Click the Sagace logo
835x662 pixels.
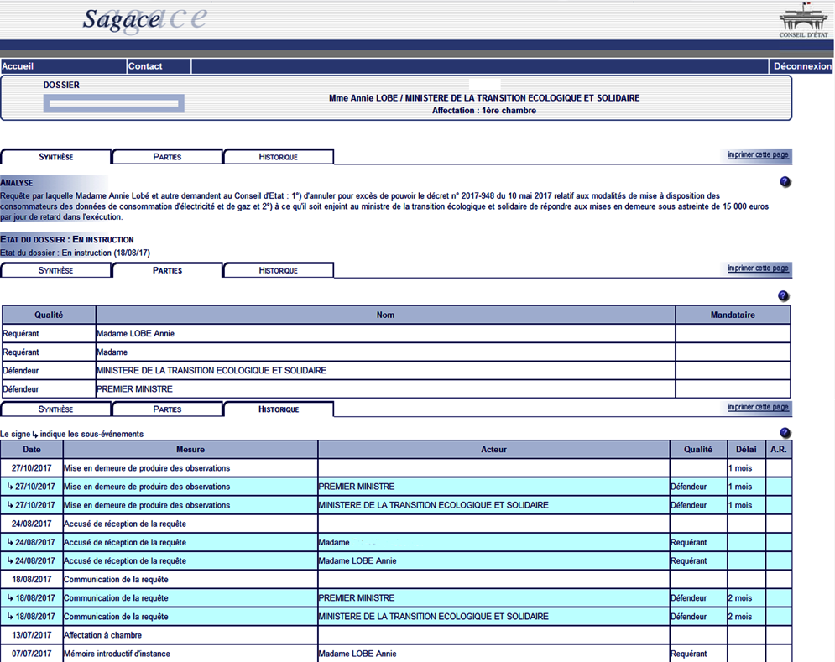tap(145, 19)
